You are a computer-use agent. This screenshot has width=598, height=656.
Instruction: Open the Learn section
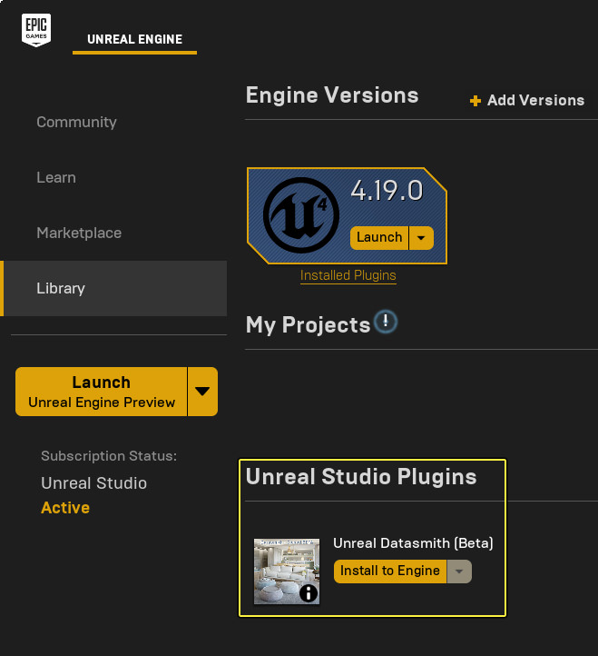pyautogui.click(x=56, y=177)
